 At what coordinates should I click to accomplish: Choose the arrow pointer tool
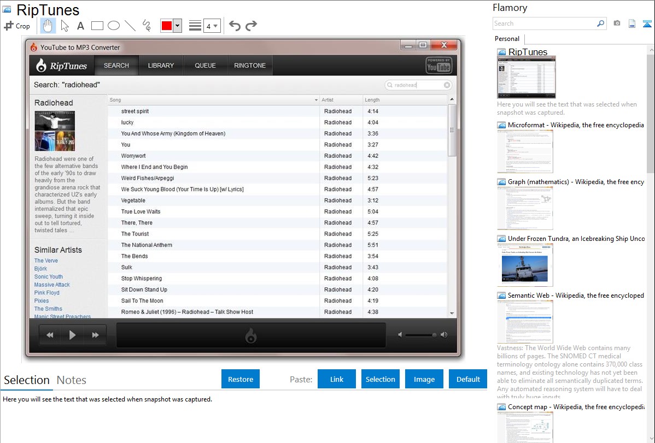[65, 26]
